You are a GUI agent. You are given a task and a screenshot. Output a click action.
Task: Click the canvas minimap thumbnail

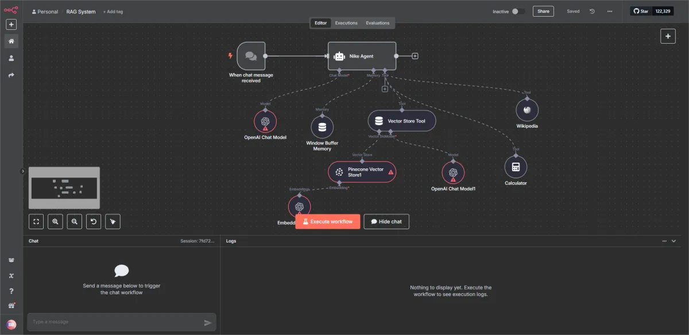64,188
